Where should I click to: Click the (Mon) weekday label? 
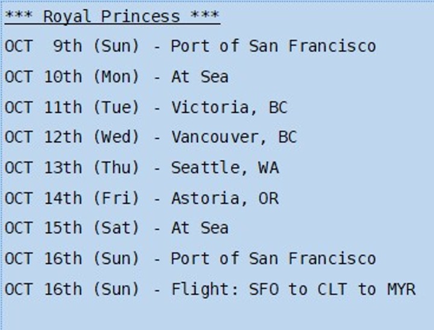[x=116, y=76]
